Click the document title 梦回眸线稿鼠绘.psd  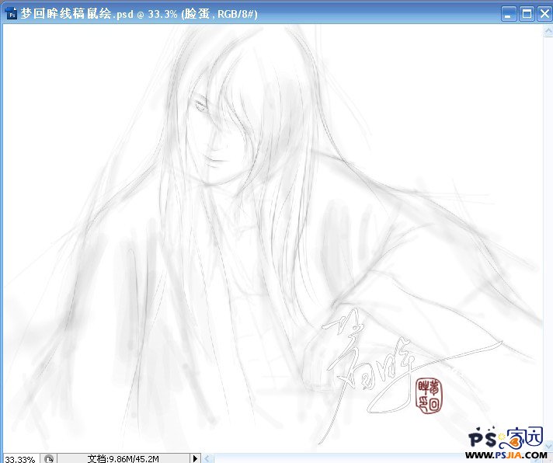[77, 14]
